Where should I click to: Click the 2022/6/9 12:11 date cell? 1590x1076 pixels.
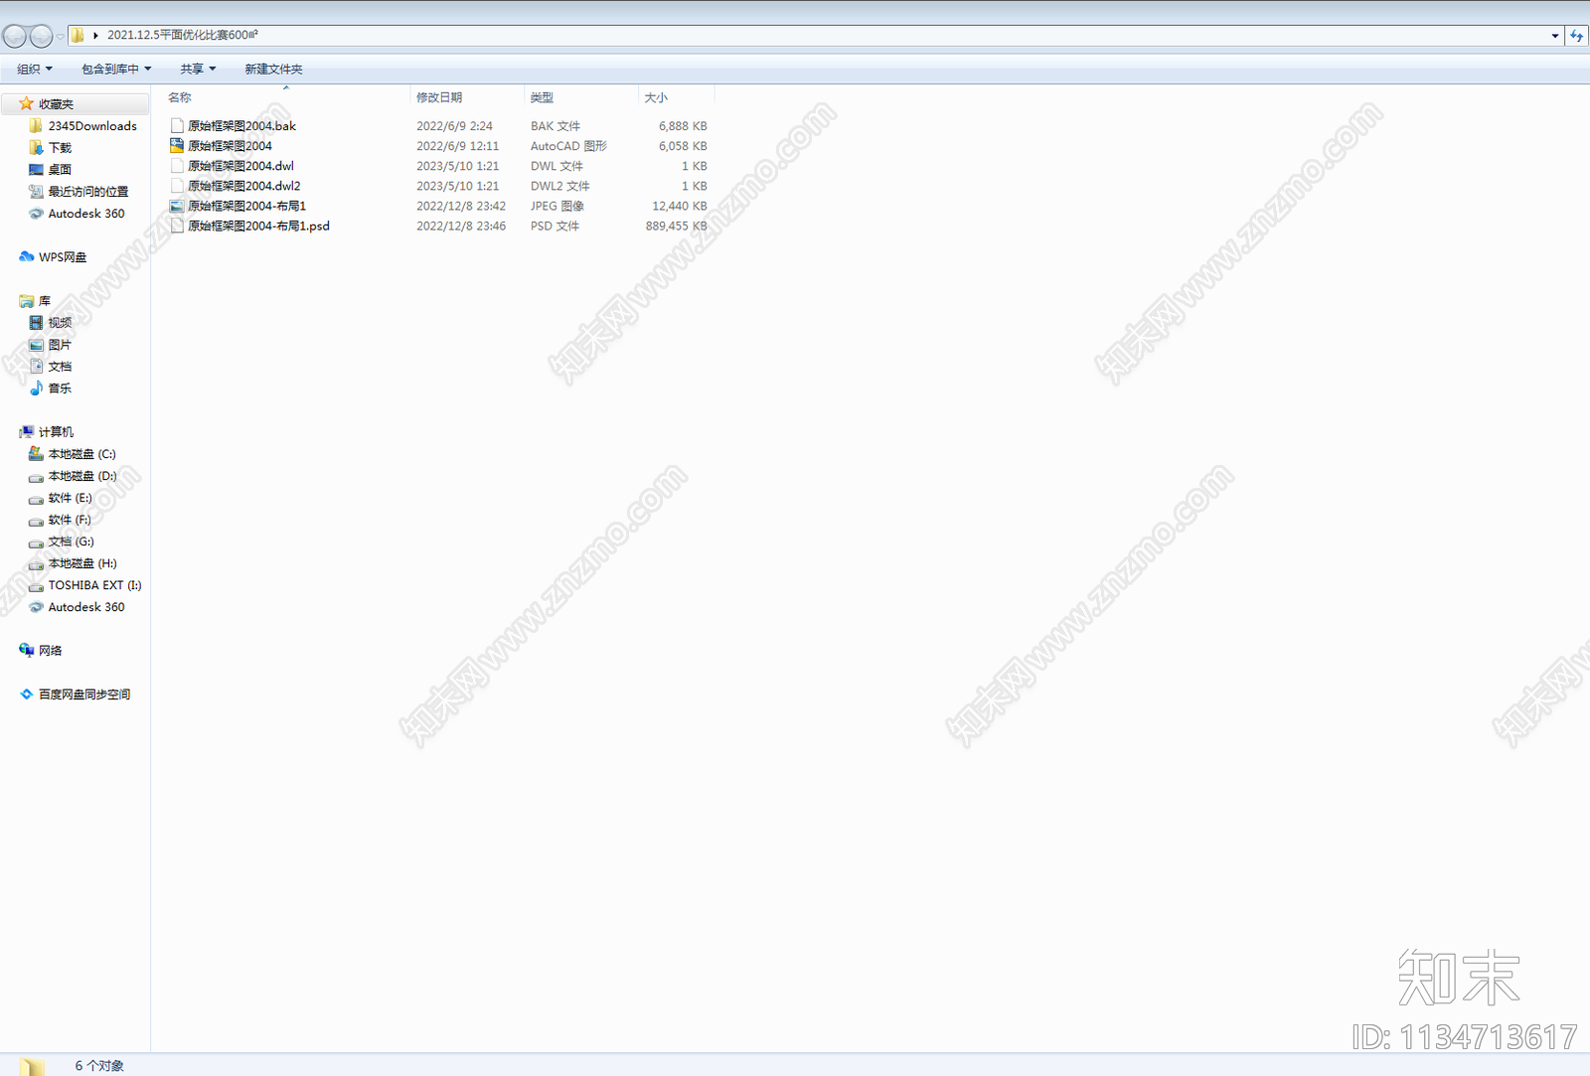pos(458,146)
